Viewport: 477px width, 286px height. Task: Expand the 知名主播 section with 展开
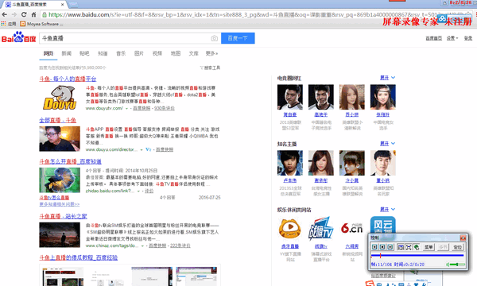pos(388,144)
